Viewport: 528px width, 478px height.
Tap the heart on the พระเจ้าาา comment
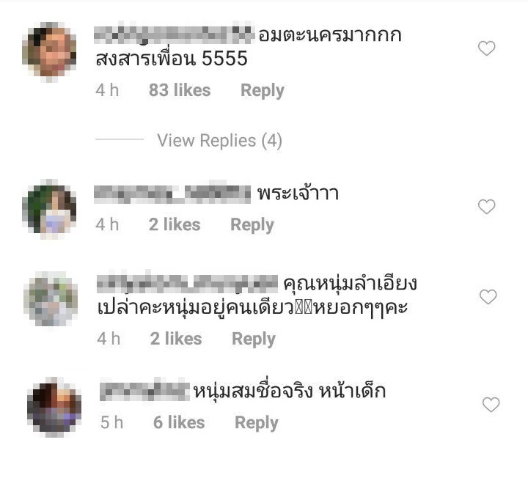point(487,206)
